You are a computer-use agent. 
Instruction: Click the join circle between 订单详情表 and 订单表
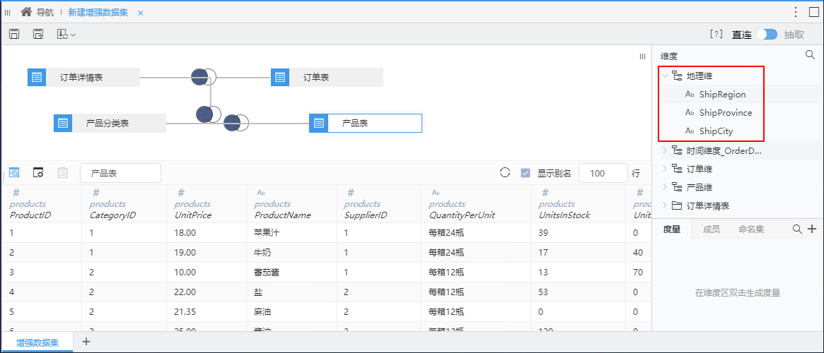[x=203, y=77]
